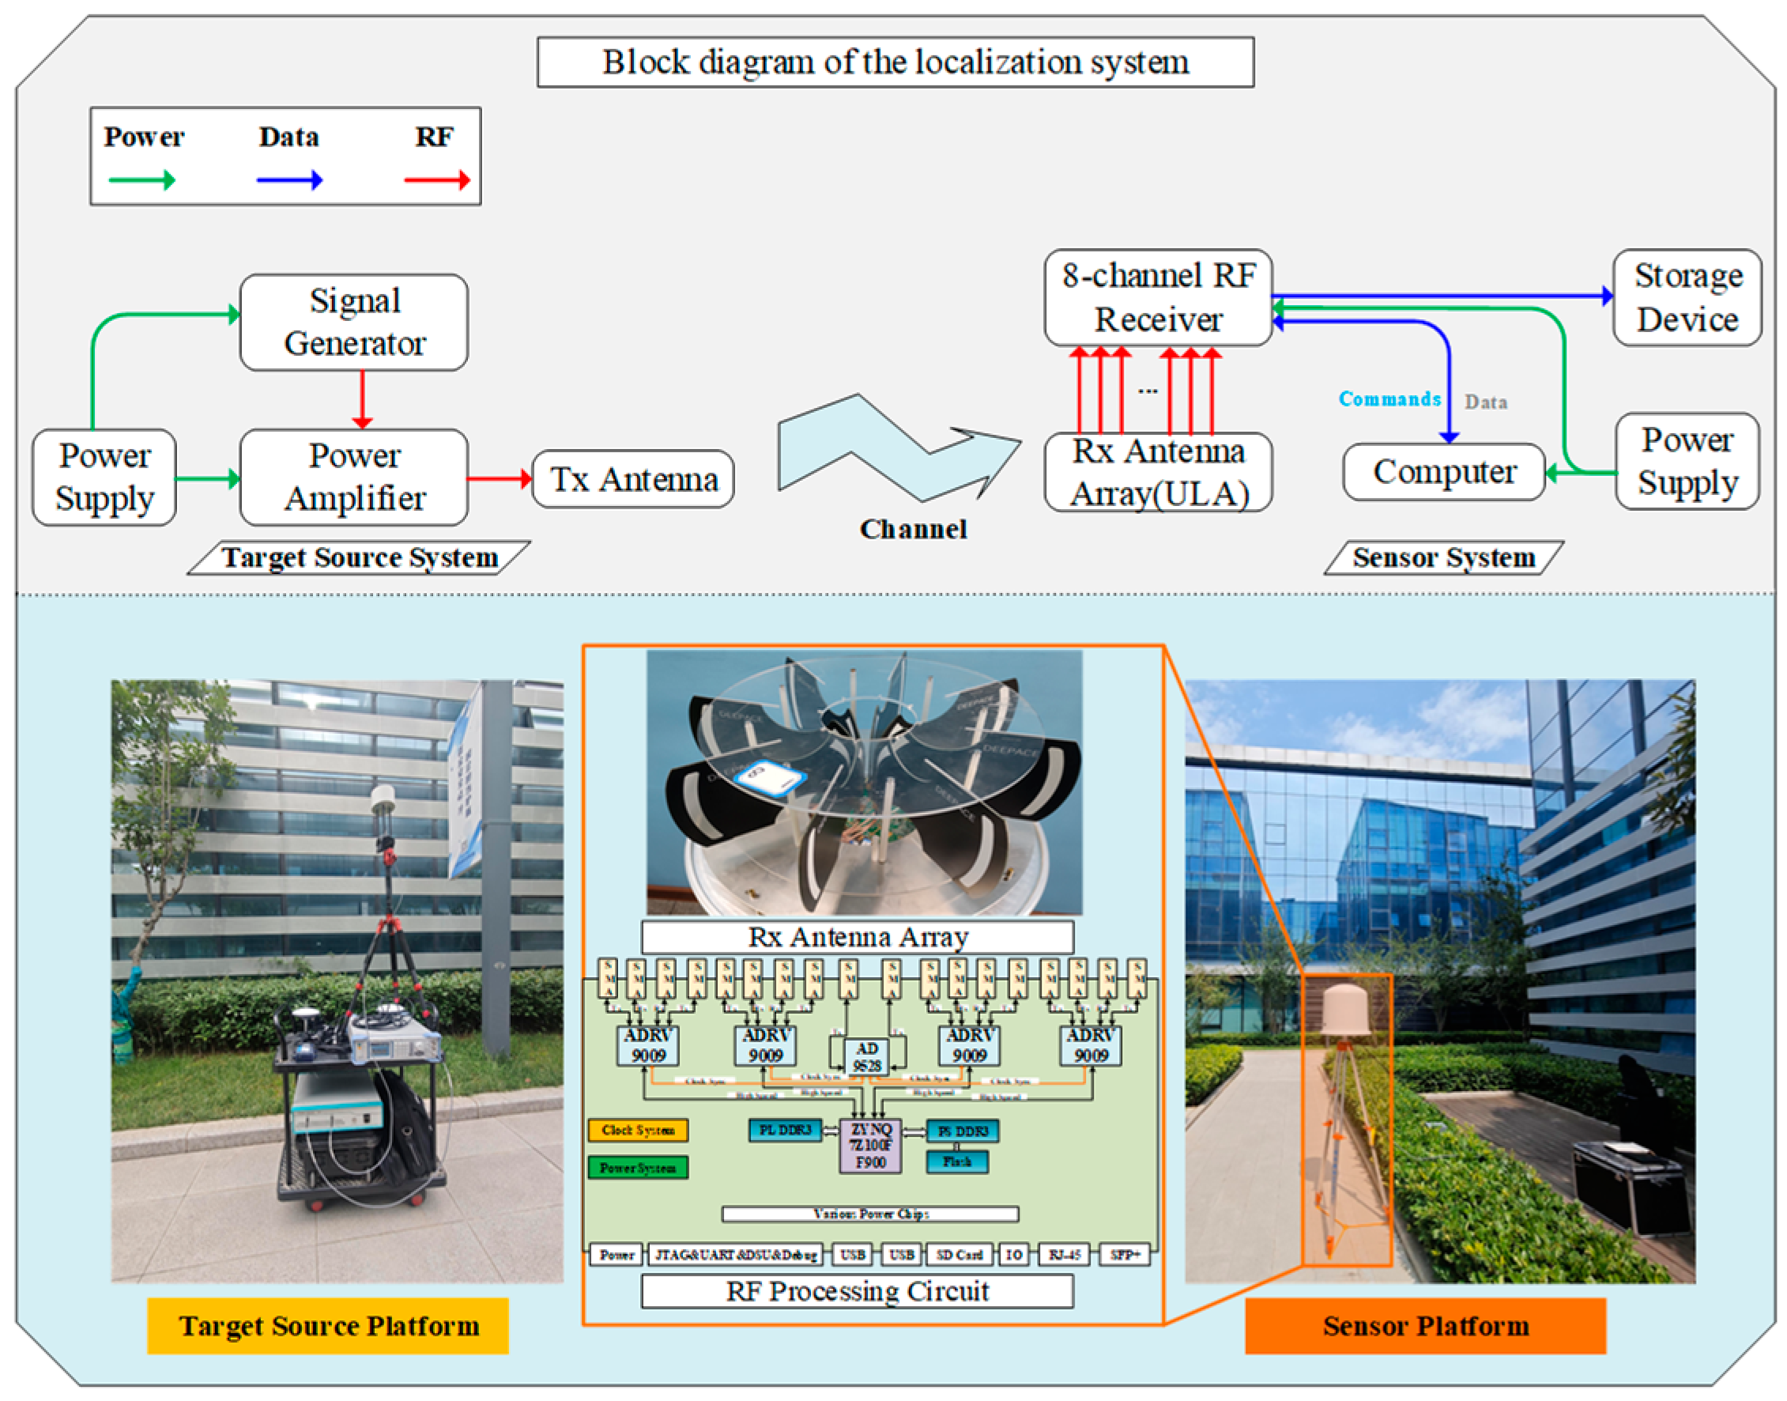The image size is (1787, 1401).
Task: Click the Rx Antenna Array label
Action: click(x=857, y=936)
